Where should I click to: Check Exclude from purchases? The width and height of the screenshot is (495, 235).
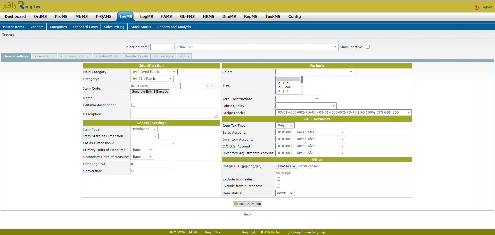[278, 186]
